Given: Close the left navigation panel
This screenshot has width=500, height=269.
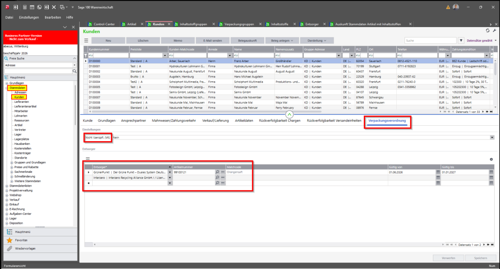Looking at the screenshot, I should click(x=73, y=27).
